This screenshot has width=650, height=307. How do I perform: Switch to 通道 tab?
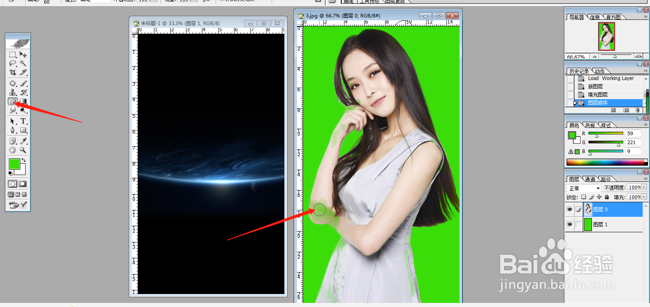[x=590, y=179]
